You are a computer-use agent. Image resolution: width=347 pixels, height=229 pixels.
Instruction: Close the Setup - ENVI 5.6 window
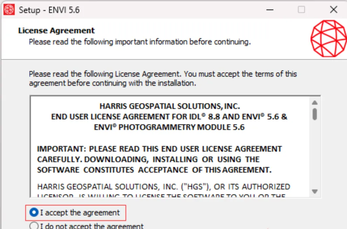333,10
